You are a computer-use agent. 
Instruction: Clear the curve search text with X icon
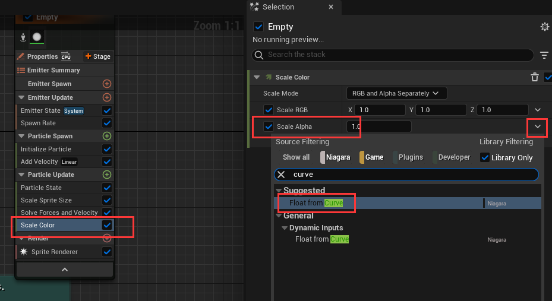282,175
